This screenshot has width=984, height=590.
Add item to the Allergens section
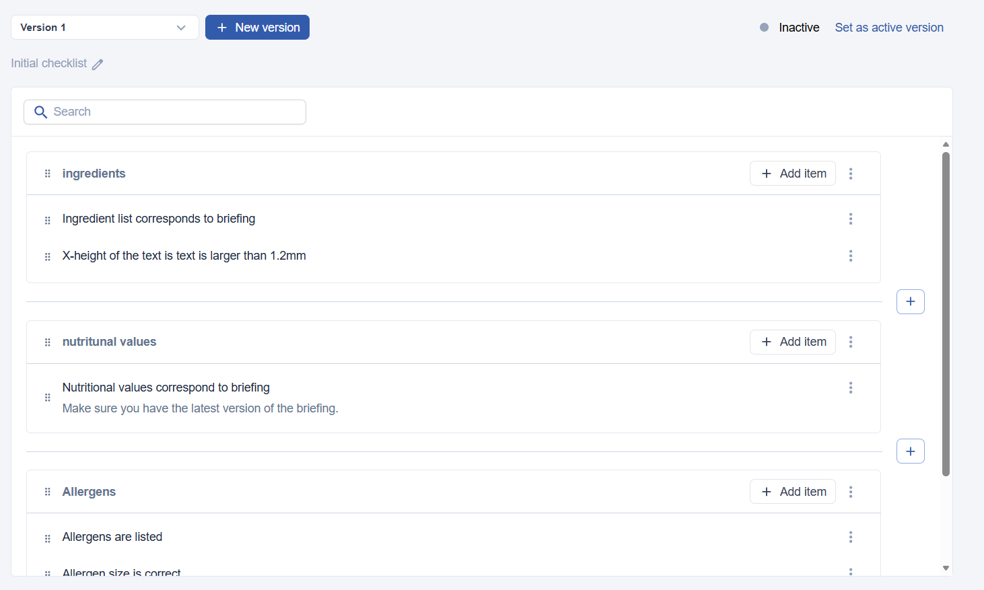click(792, 492)
